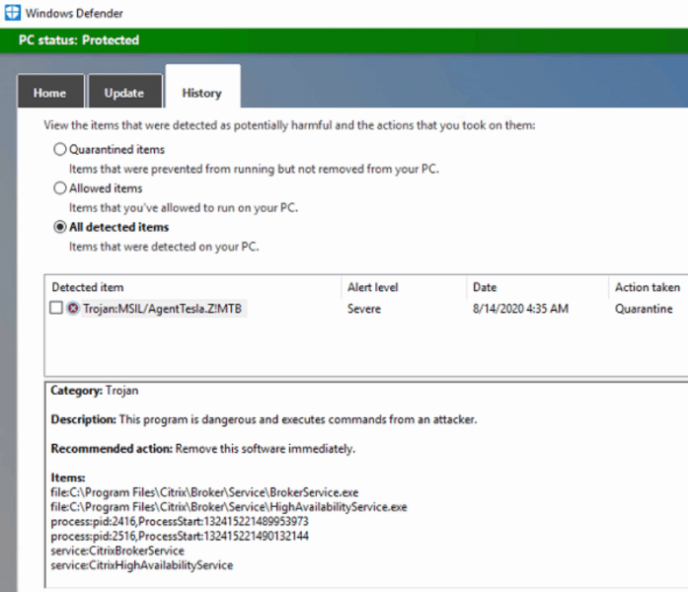The image size is (688, 592).
Task: Click the process pid:2416 line
Action: point(180,521)
